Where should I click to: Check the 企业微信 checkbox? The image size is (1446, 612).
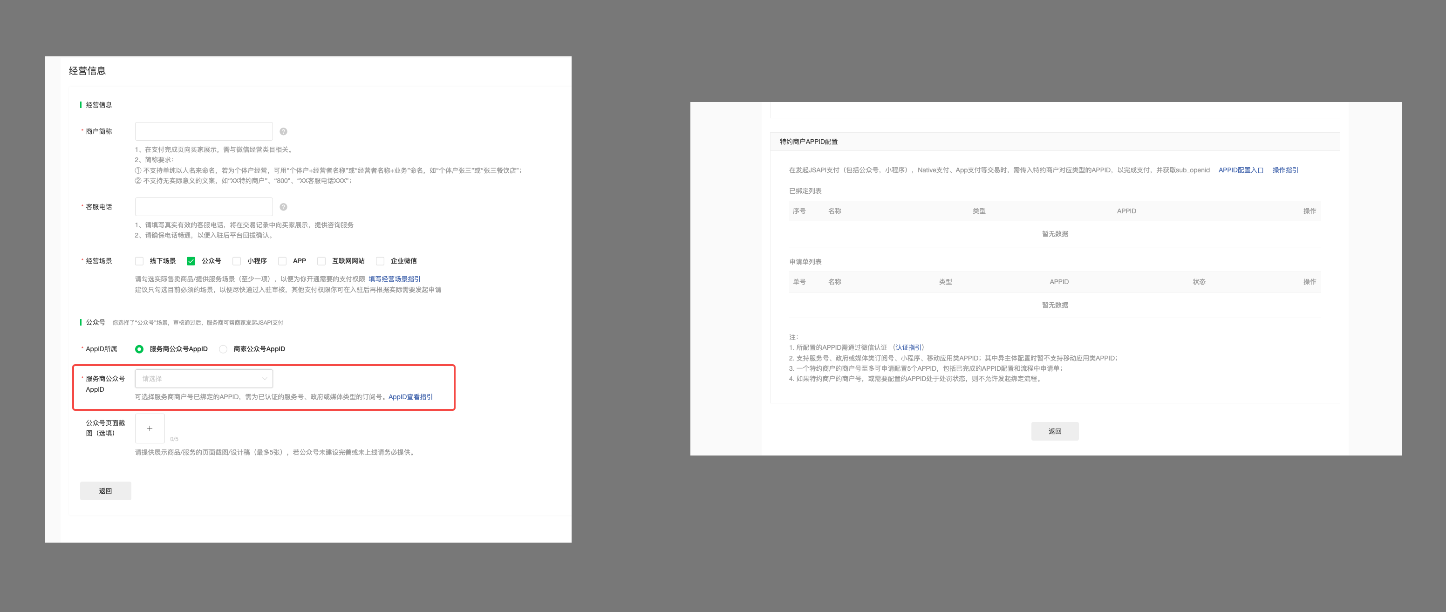pos(380,261)
